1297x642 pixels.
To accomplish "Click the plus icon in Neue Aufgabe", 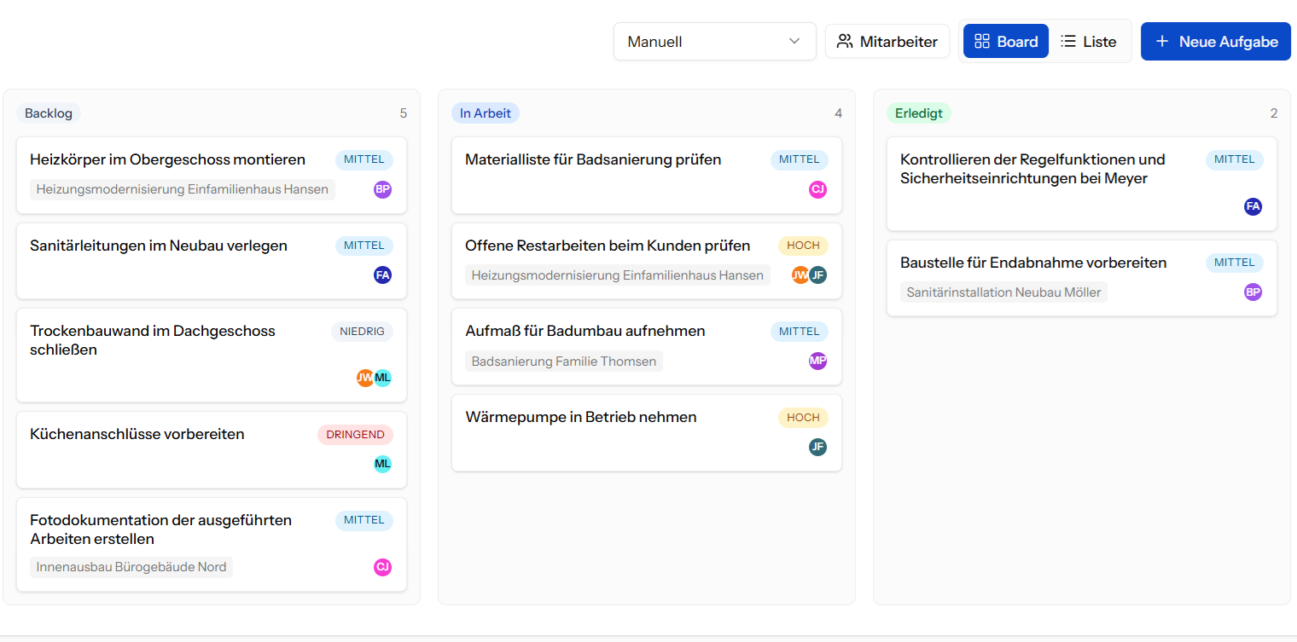I will point(1161,41).
